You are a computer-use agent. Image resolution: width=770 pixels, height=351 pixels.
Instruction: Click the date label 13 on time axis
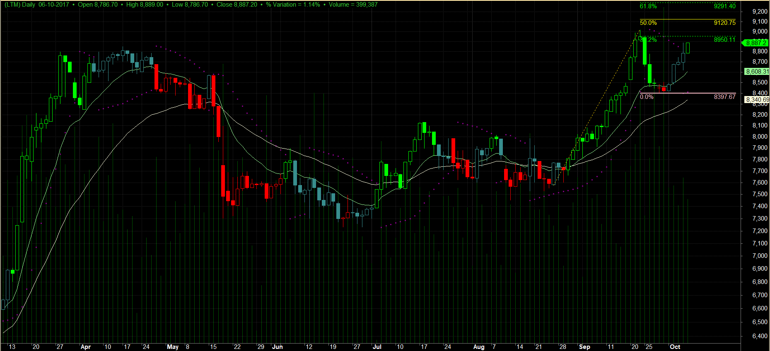click(12, 347)
